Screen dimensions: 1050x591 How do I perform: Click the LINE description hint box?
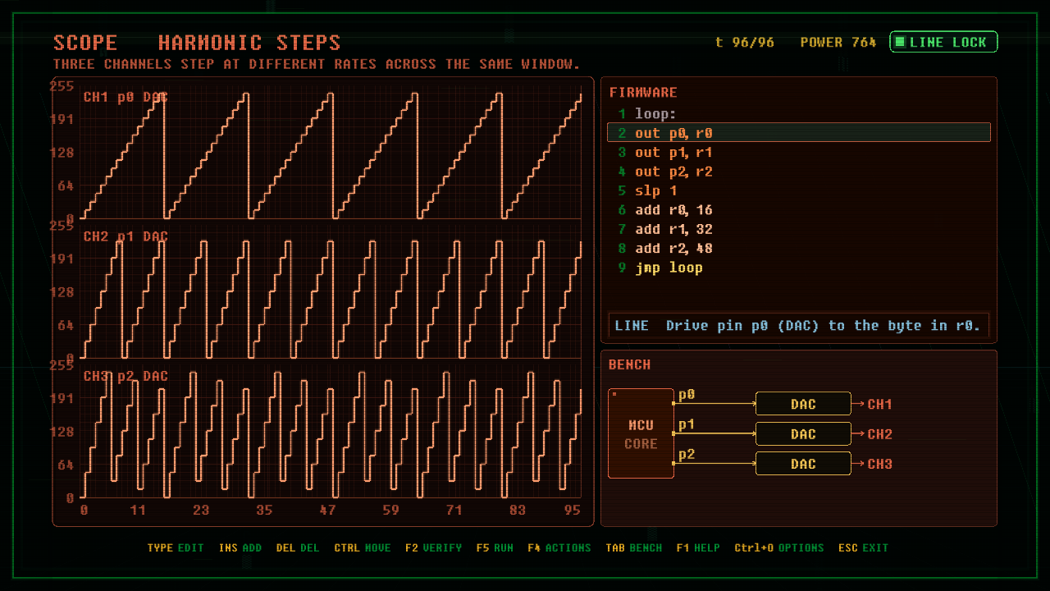click(x=799, y=326)
